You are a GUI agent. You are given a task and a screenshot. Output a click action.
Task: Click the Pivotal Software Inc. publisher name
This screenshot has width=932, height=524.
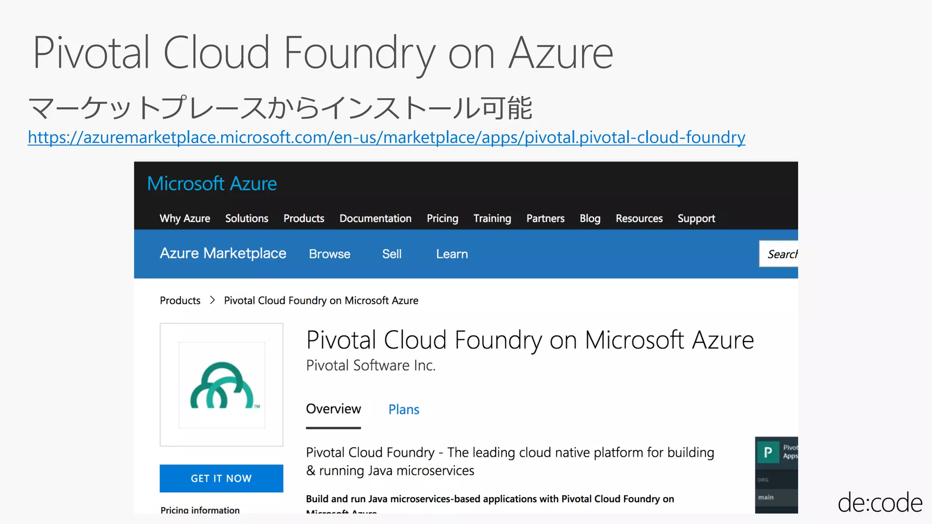click(x=371, y=365)
